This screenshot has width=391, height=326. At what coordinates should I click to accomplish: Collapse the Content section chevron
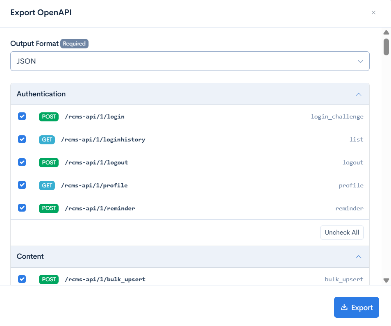pyautogui.click(x=359, y=257)
